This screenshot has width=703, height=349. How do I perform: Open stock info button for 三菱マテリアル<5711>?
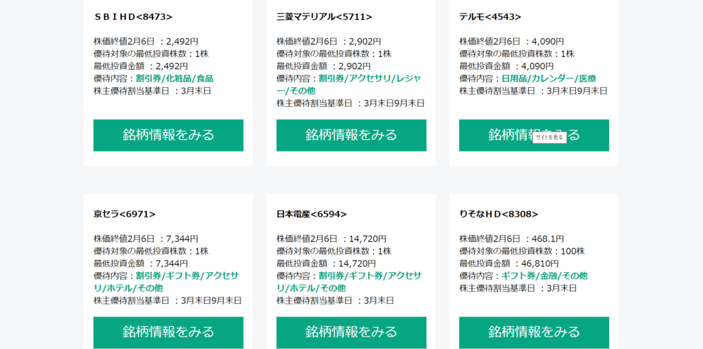click(351, 135)
